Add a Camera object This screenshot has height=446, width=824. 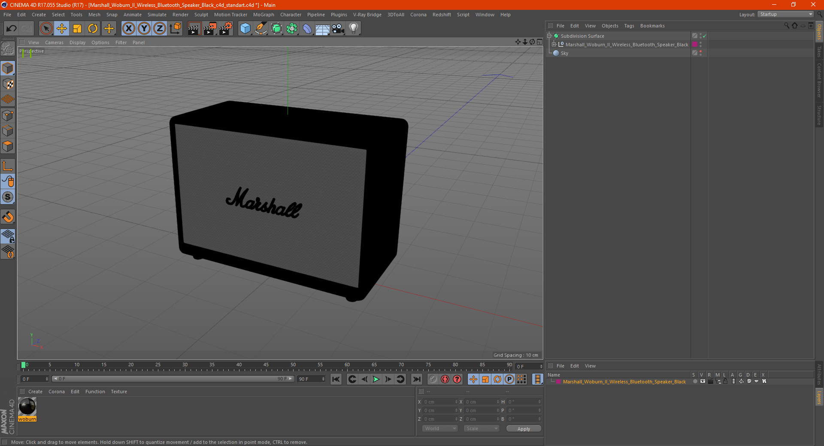pyautogui.click(x=338, y=29)
